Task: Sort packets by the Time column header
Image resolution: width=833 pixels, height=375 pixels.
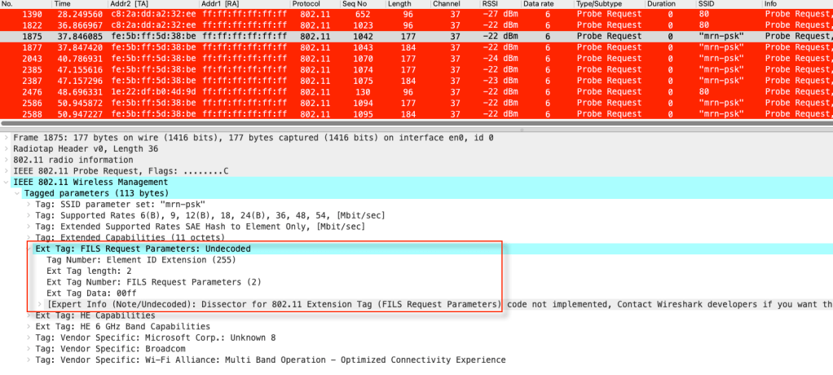Action: click(x=63, y=4)
